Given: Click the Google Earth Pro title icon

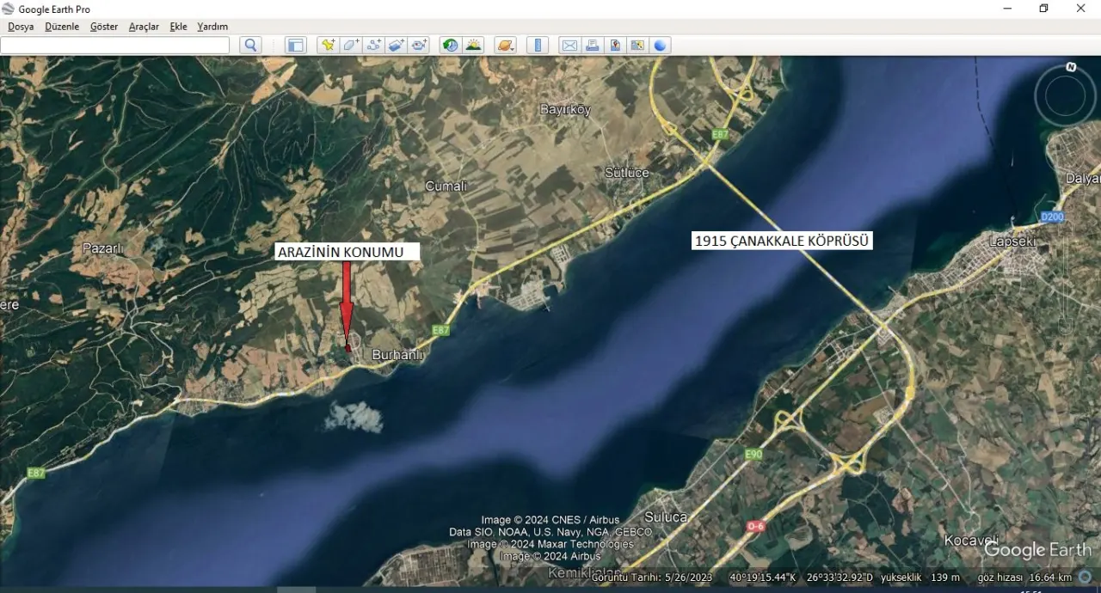Looking at the screenshot, I should [9, 9].
